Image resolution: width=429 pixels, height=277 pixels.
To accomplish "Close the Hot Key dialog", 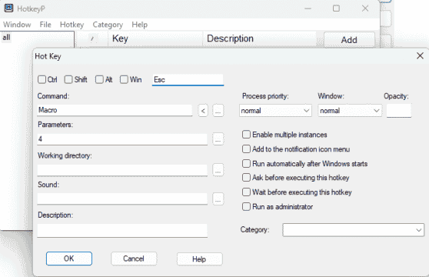I will click(420, 56).
